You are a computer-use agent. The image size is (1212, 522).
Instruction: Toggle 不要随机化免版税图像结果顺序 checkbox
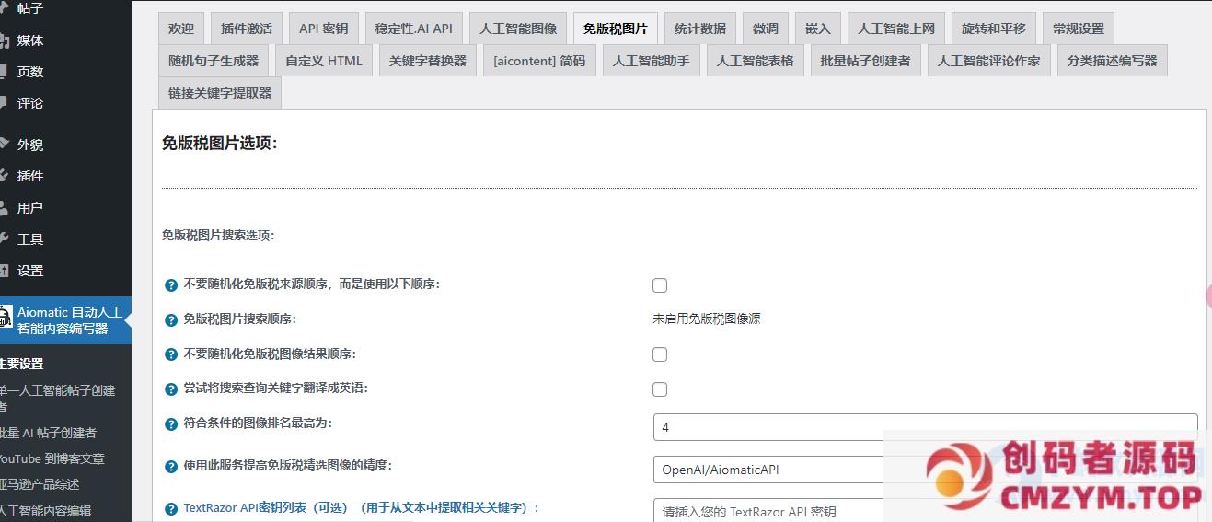tap(660, 354)
